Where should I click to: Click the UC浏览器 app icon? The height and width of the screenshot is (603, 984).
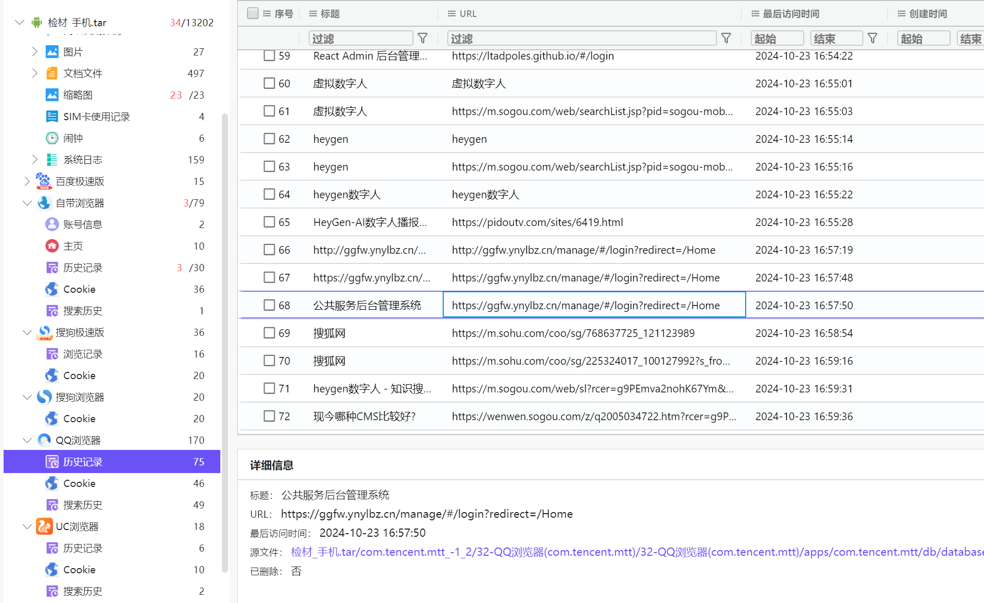44,526
